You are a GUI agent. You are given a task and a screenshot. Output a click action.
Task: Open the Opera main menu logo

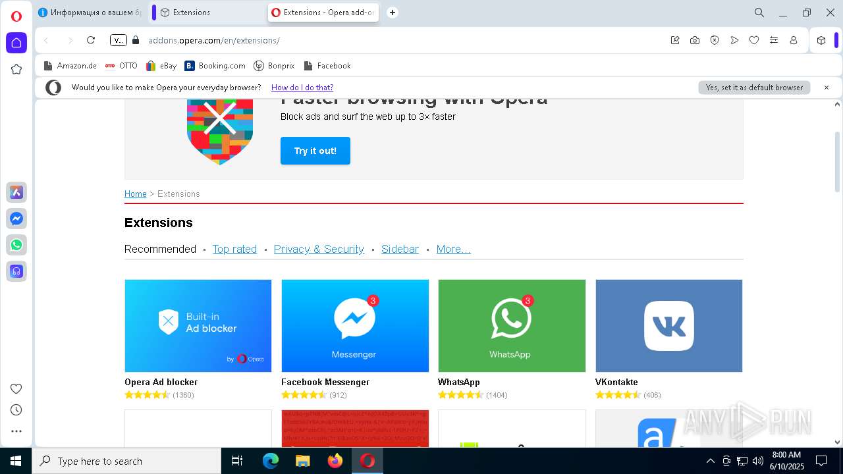(16, 16)
